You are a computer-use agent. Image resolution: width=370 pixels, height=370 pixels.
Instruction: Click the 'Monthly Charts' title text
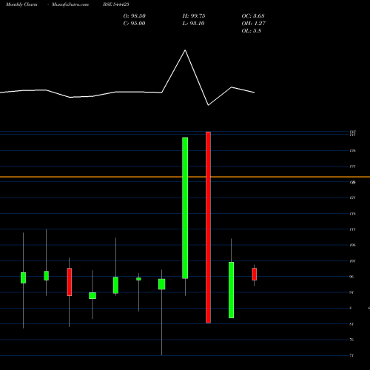(x=21, y=4)
